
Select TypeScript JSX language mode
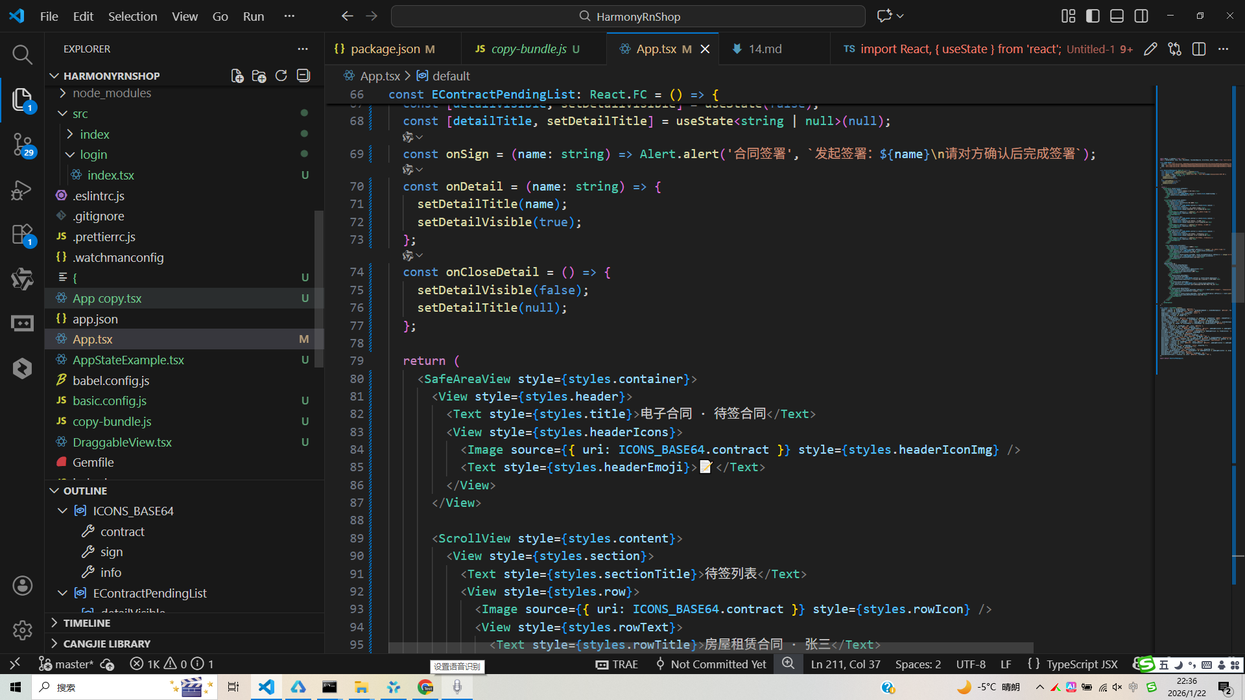click(x=1082, y=664)
